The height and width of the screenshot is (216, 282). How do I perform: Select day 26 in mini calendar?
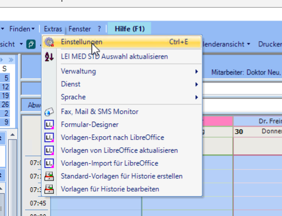(x=5, y=104)
